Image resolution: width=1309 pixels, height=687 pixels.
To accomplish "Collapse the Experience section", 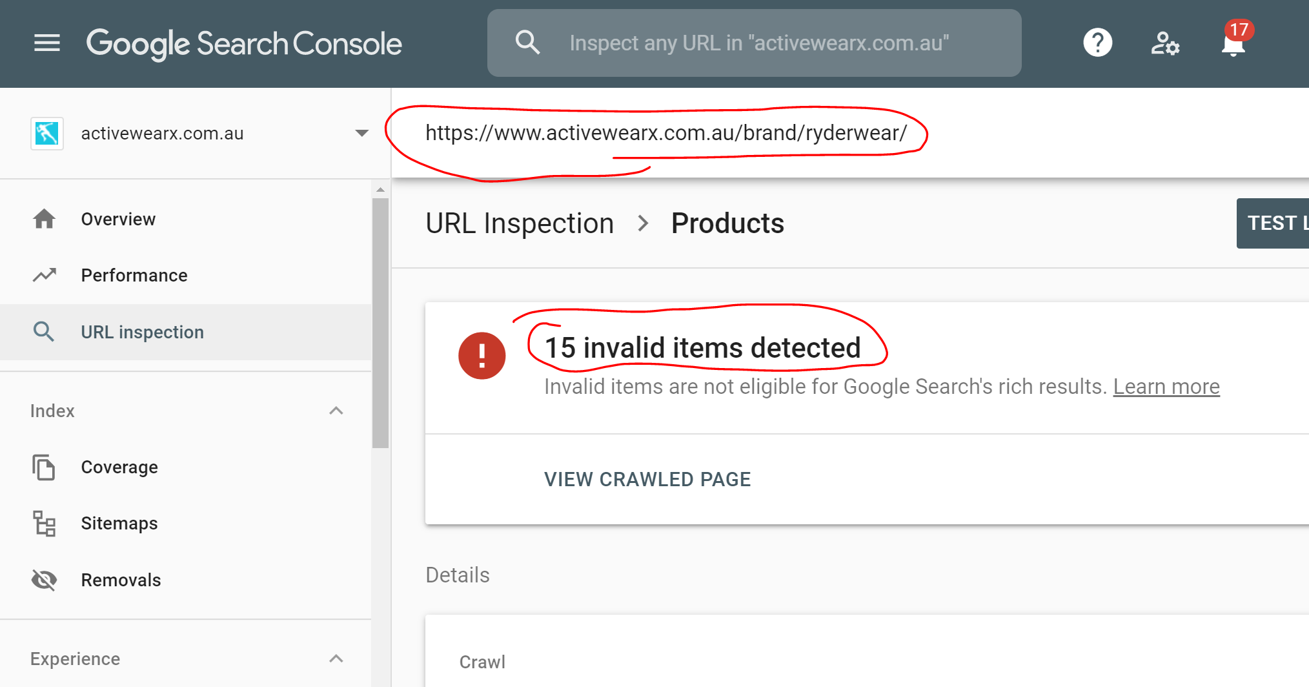I will [336, 659].
